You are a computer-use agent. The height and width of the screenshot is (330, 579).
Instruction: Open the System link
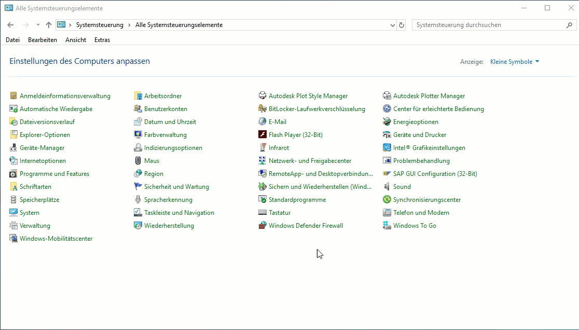pyautogui.click(x=30, y=213)
